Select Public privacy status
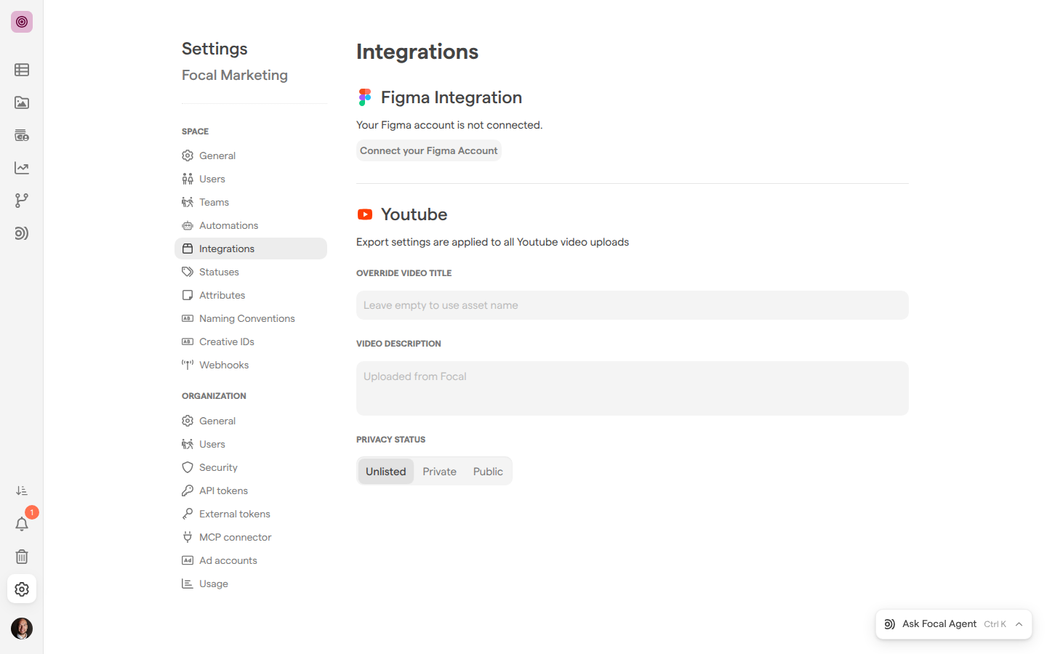Screen dimensions: 1047x654 pos(488,472)
